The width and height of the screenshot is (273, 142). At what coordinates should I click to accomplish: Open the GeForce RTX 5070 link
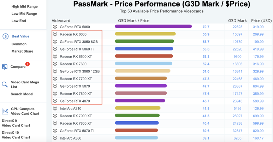click(x=75, y=86)
